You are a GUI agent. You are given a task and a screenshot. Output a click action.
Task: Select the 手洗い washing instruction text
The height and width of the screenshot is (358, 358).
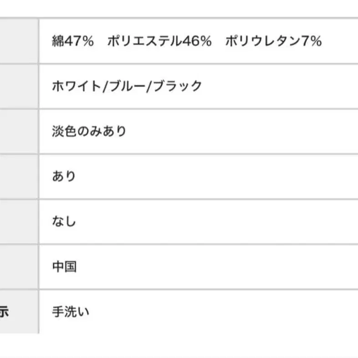(71, 312)
